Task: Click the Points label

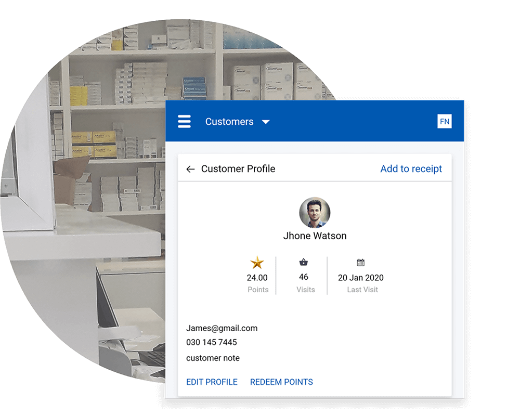Action: pyautogui.click(x=258, y=290)
